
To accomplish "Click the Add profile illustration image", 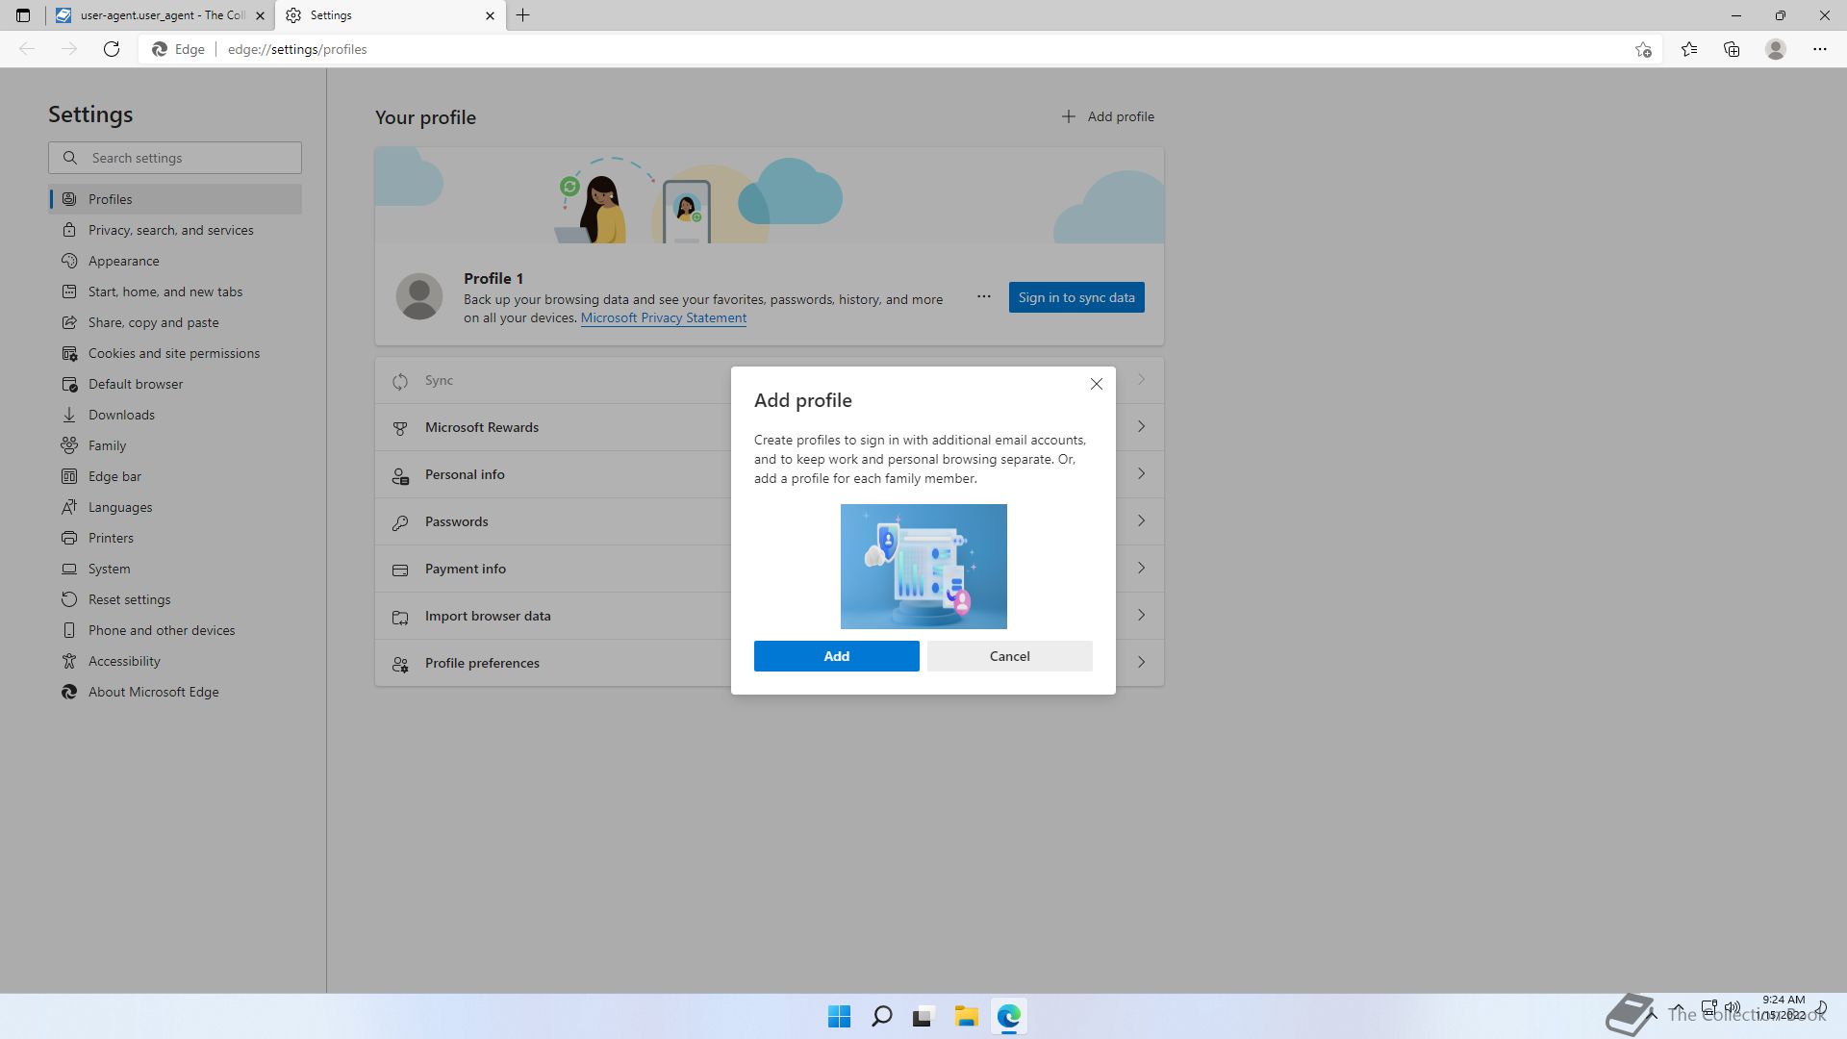I will tap(923, 567).
